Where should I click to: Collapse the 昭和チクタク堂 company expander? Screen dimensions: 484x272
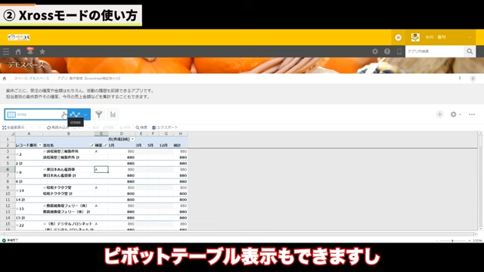pos(45,187)
